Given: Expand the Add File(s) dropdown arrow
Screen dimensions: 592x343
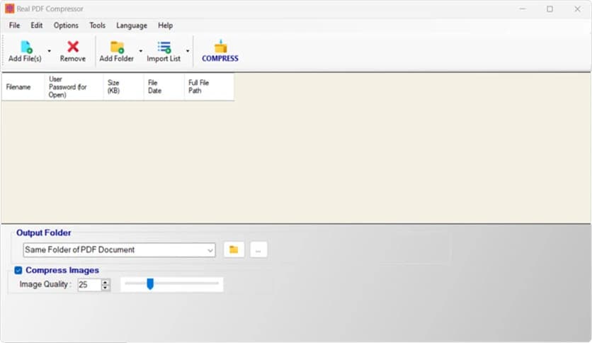Looking at the screenshot, I should coord(49,51).
